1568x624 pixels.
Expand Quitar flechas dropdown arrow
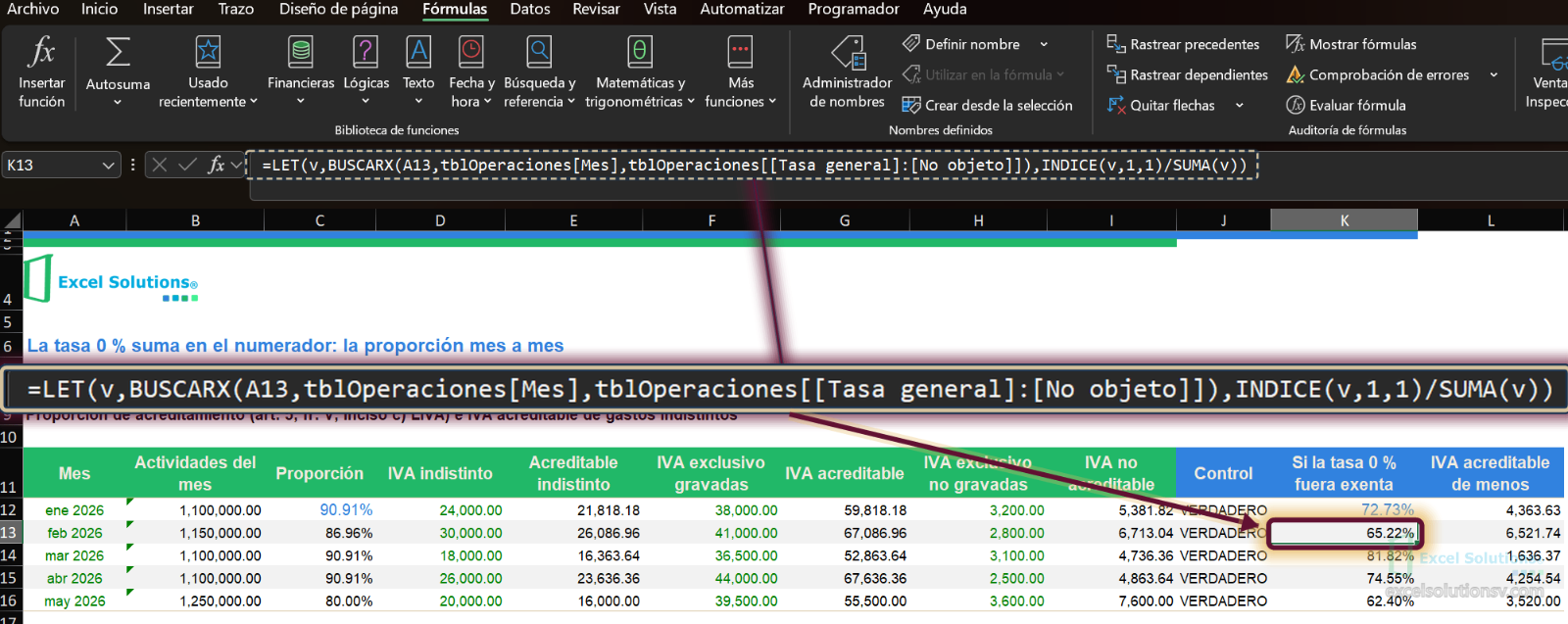click(1240, 105)
